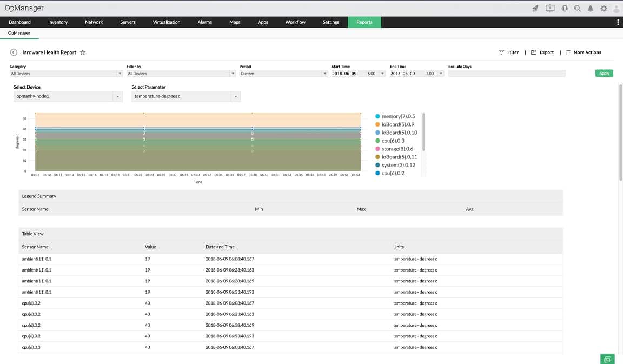The width and height of the screenshot is (623, 364).
Task: Click the More Actions list icon
Action: coord(568,52)
